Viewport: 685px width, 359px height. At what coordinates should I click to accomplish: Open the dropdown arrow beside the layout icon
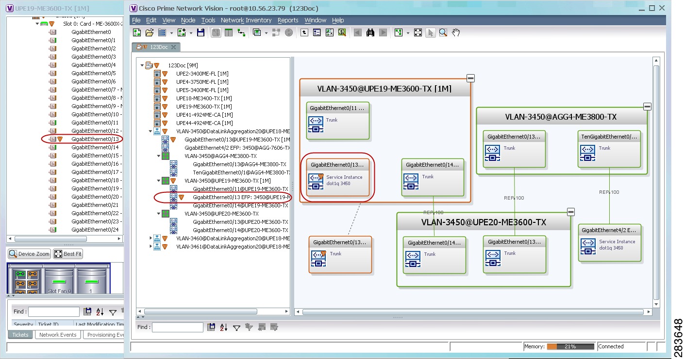point(408,33)
